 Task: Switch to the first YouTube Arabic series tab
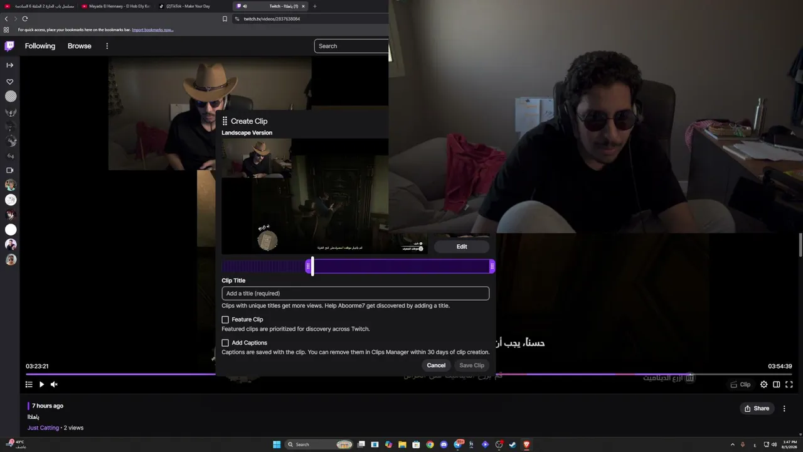(x=40, y=6)
